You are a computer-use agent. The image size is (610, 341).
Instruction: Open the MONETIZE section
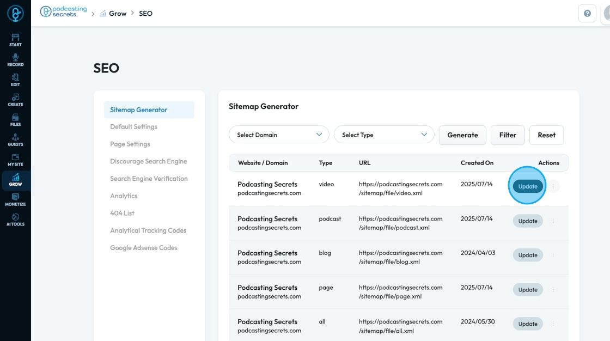point(15,200)
